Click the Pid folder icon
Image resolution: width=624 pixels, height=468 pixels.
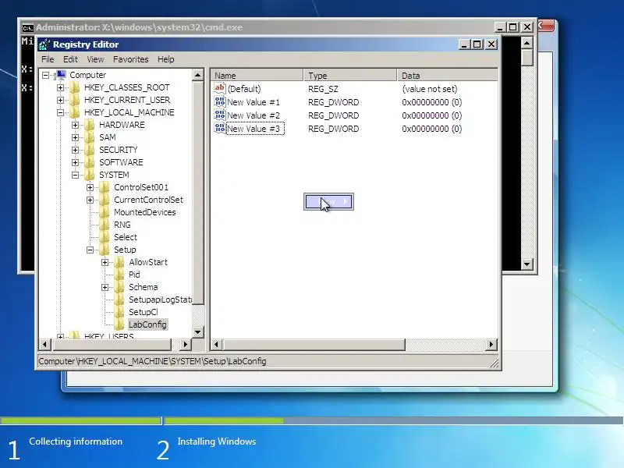click(119, 275)
